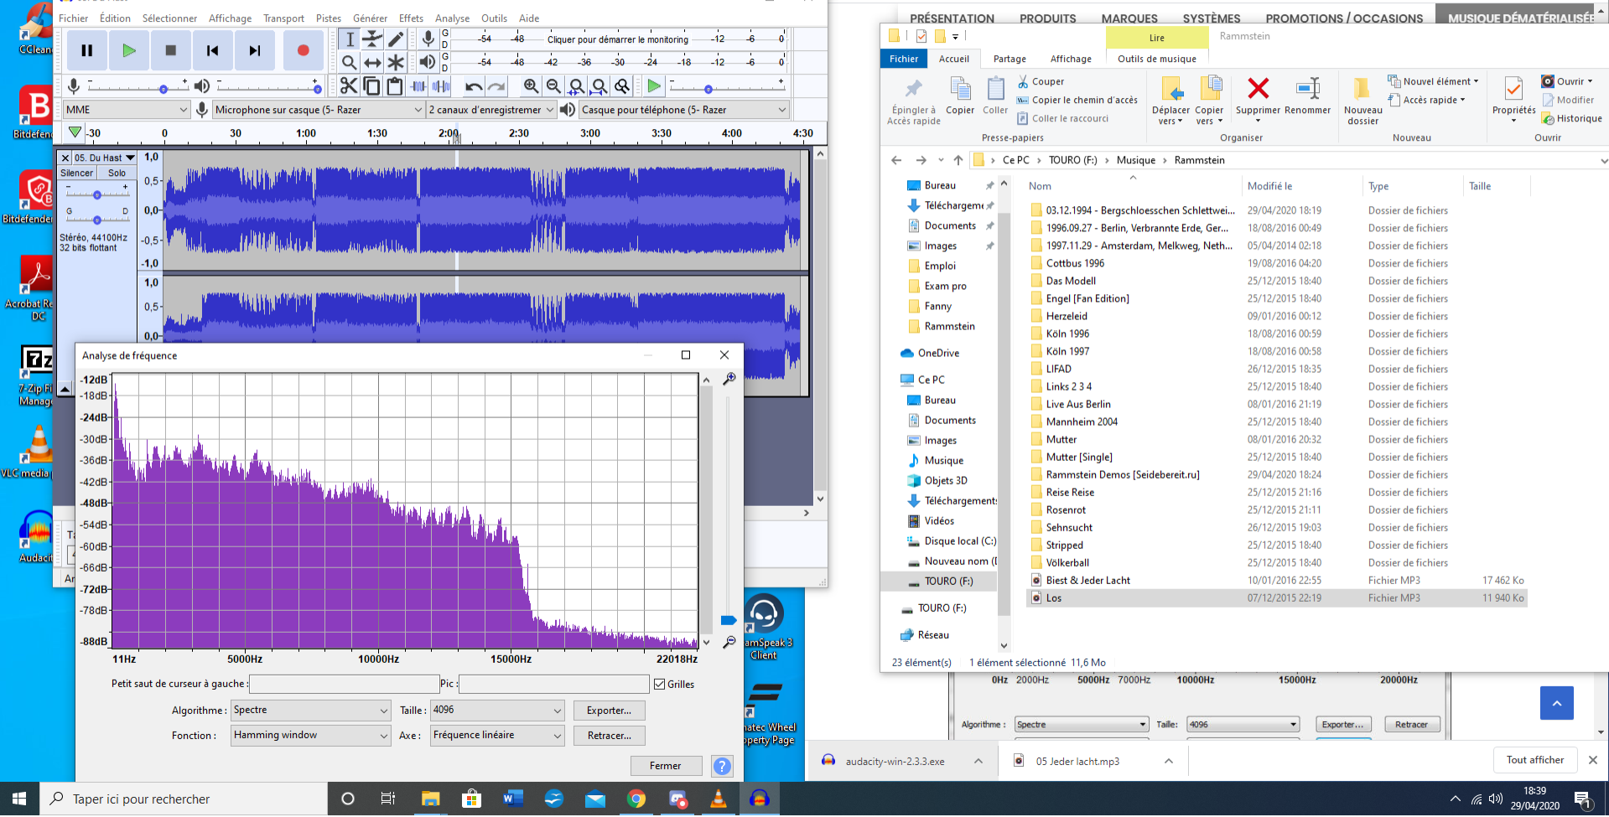The width and height of the screenshot is (1609, 817).
Task: Toggle Solo on Du Hast track
Action: pos(117,173)
